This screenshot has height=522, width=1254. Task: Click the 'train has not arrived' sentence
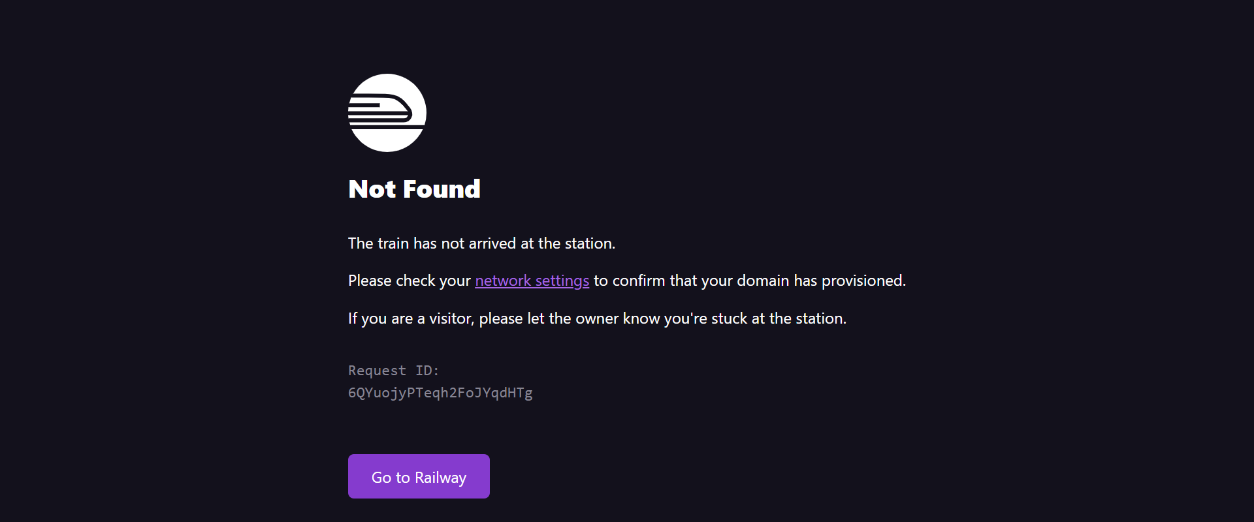[481, 243]
